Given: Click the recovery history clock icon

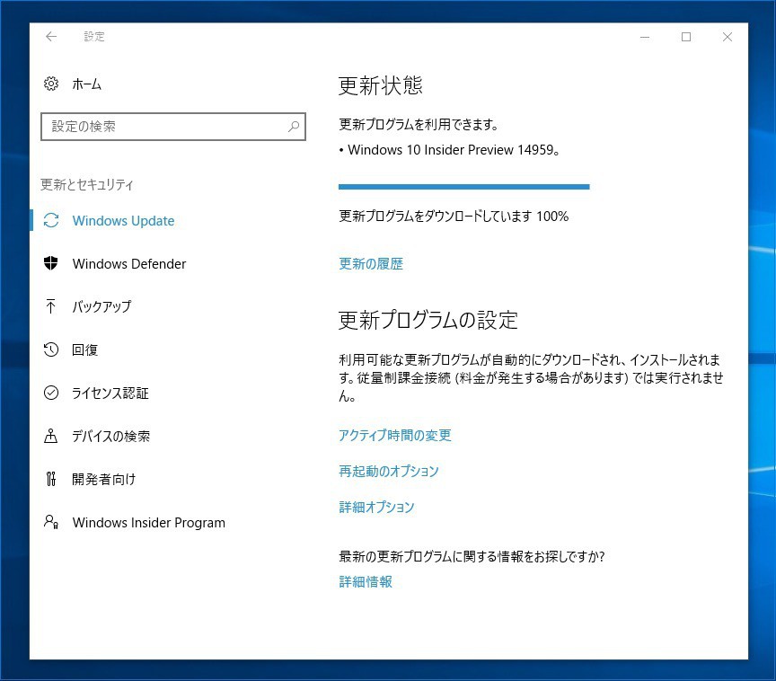Looking at the screenshot, I should coord(51,349).
